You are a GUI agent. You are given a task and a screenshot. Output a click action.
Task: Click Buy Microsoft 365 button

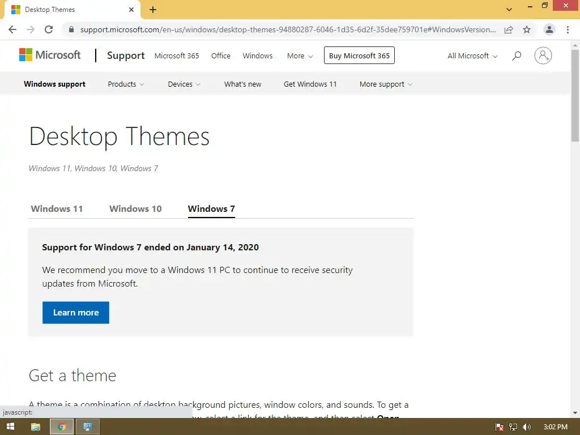[359, 56]
